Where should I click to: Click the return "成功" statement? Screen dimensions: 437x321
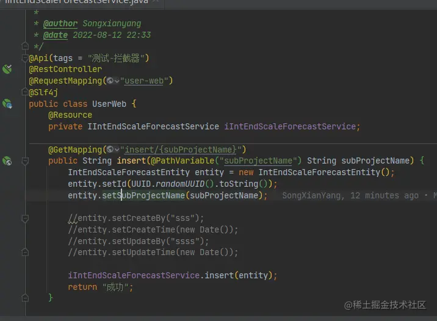tap(101, 287)
